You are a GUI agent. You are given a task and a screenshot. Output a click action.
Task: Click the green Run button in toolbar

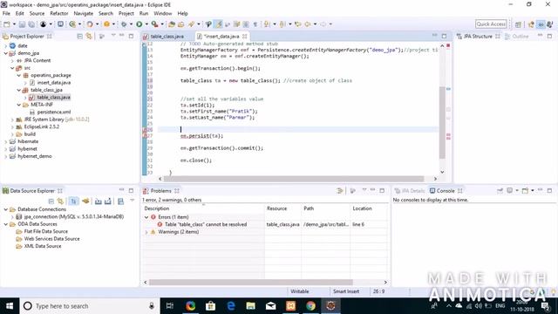[x=139, y=24]
